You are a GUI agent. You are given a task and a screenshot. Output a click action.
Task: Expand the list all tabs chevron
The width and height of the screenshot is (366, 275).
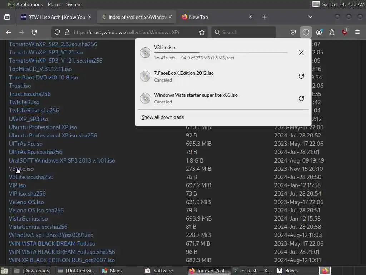coord(310,17)
